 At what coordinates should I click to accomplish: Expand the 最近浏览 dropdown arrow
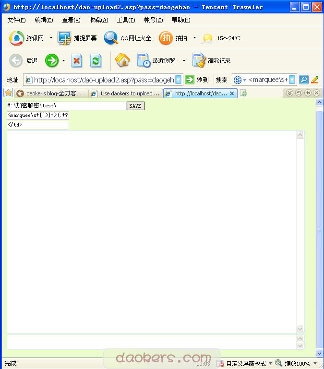tap(184, 60)
